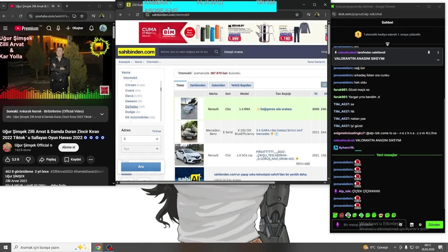This screenshot has height=252, width=448.
Task: Click the blue Ara search button
Action: click(141, 167)
